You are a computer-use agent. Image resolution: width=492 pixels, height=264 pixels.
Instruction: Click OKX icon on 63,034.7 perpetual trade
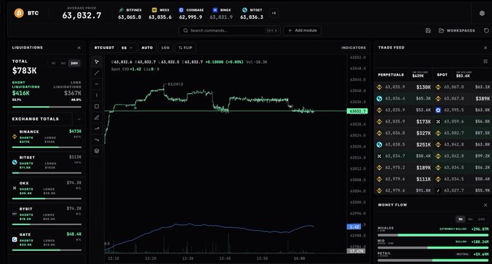(x=379, y=156)
